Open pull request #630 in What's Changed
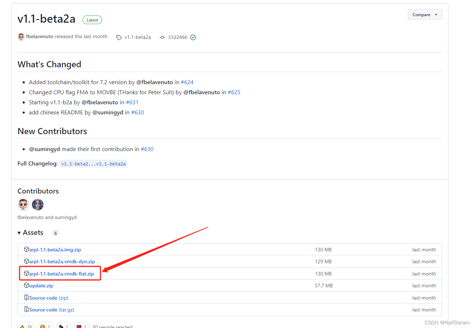475x328 pixels. (x=138, y=113)
